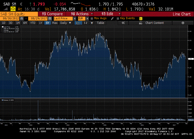Select the 1D range tab
This screenshot has width=194, height=139.
point(3,23)
